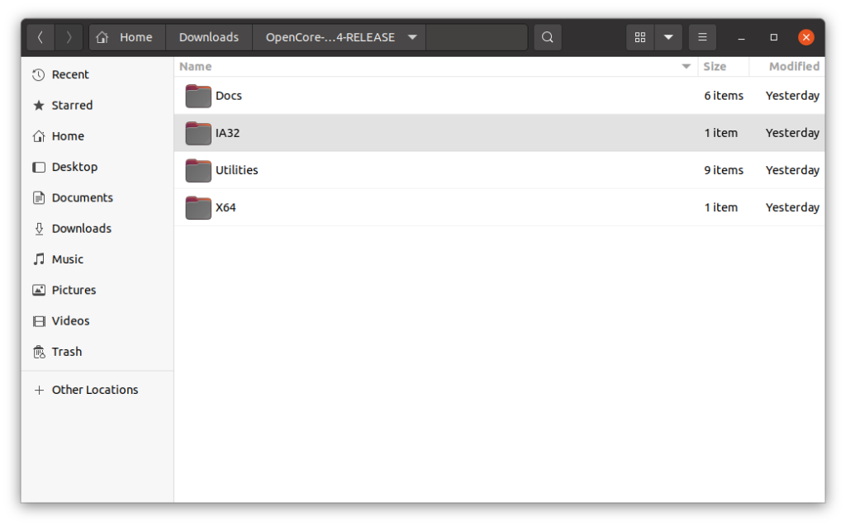Screen dimensions: 846x526
Task: Click the search magnifier icon
Action: (x=548, y=37)
